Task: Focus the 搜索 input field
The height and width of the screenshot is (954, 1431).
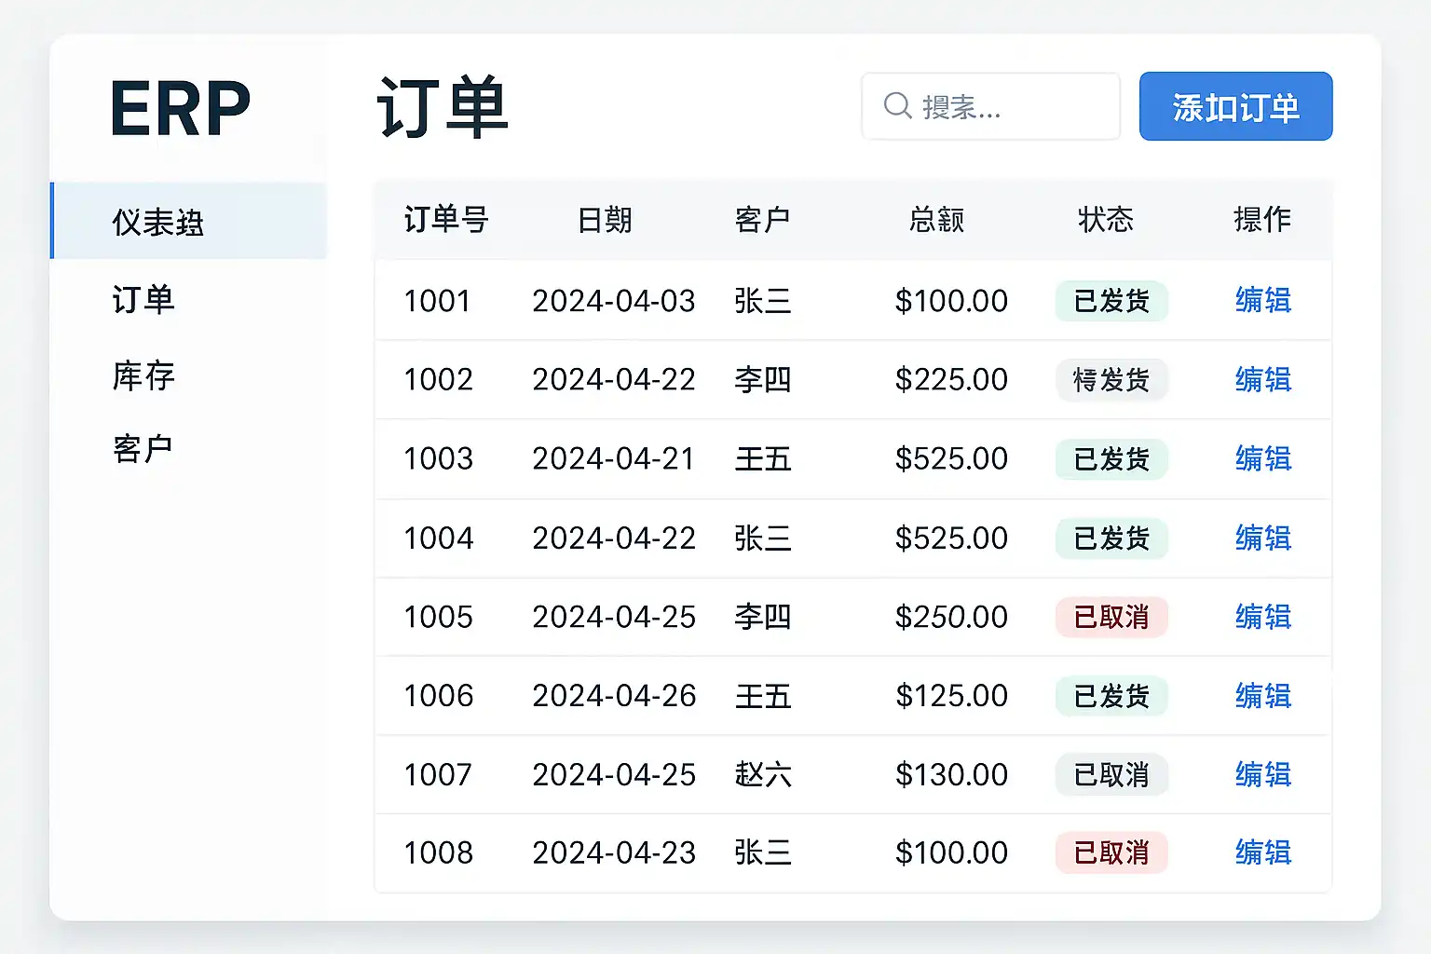Action: pos(1006,107)
